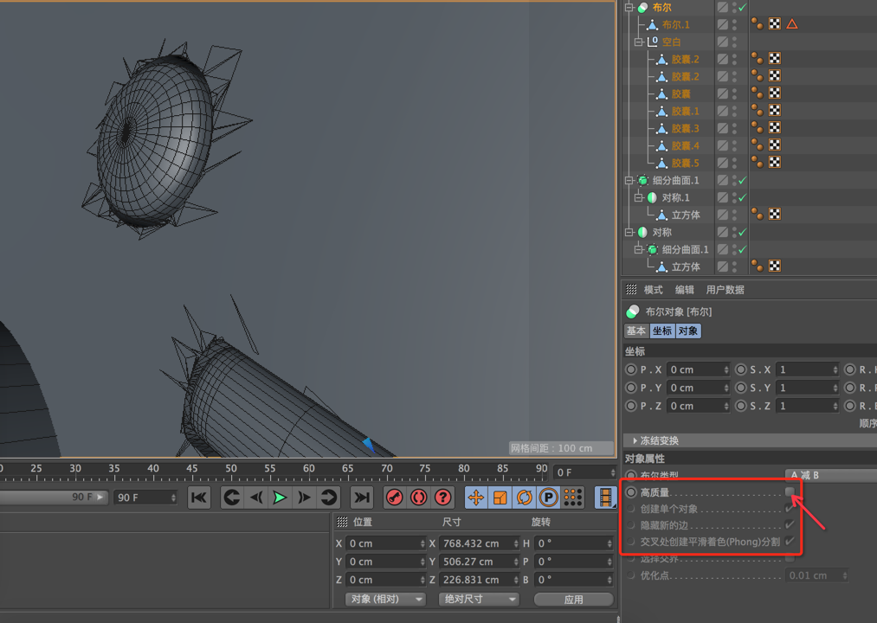
Task: Toggle visibility dots of 胶囊.3
Action: click(735, 128)
